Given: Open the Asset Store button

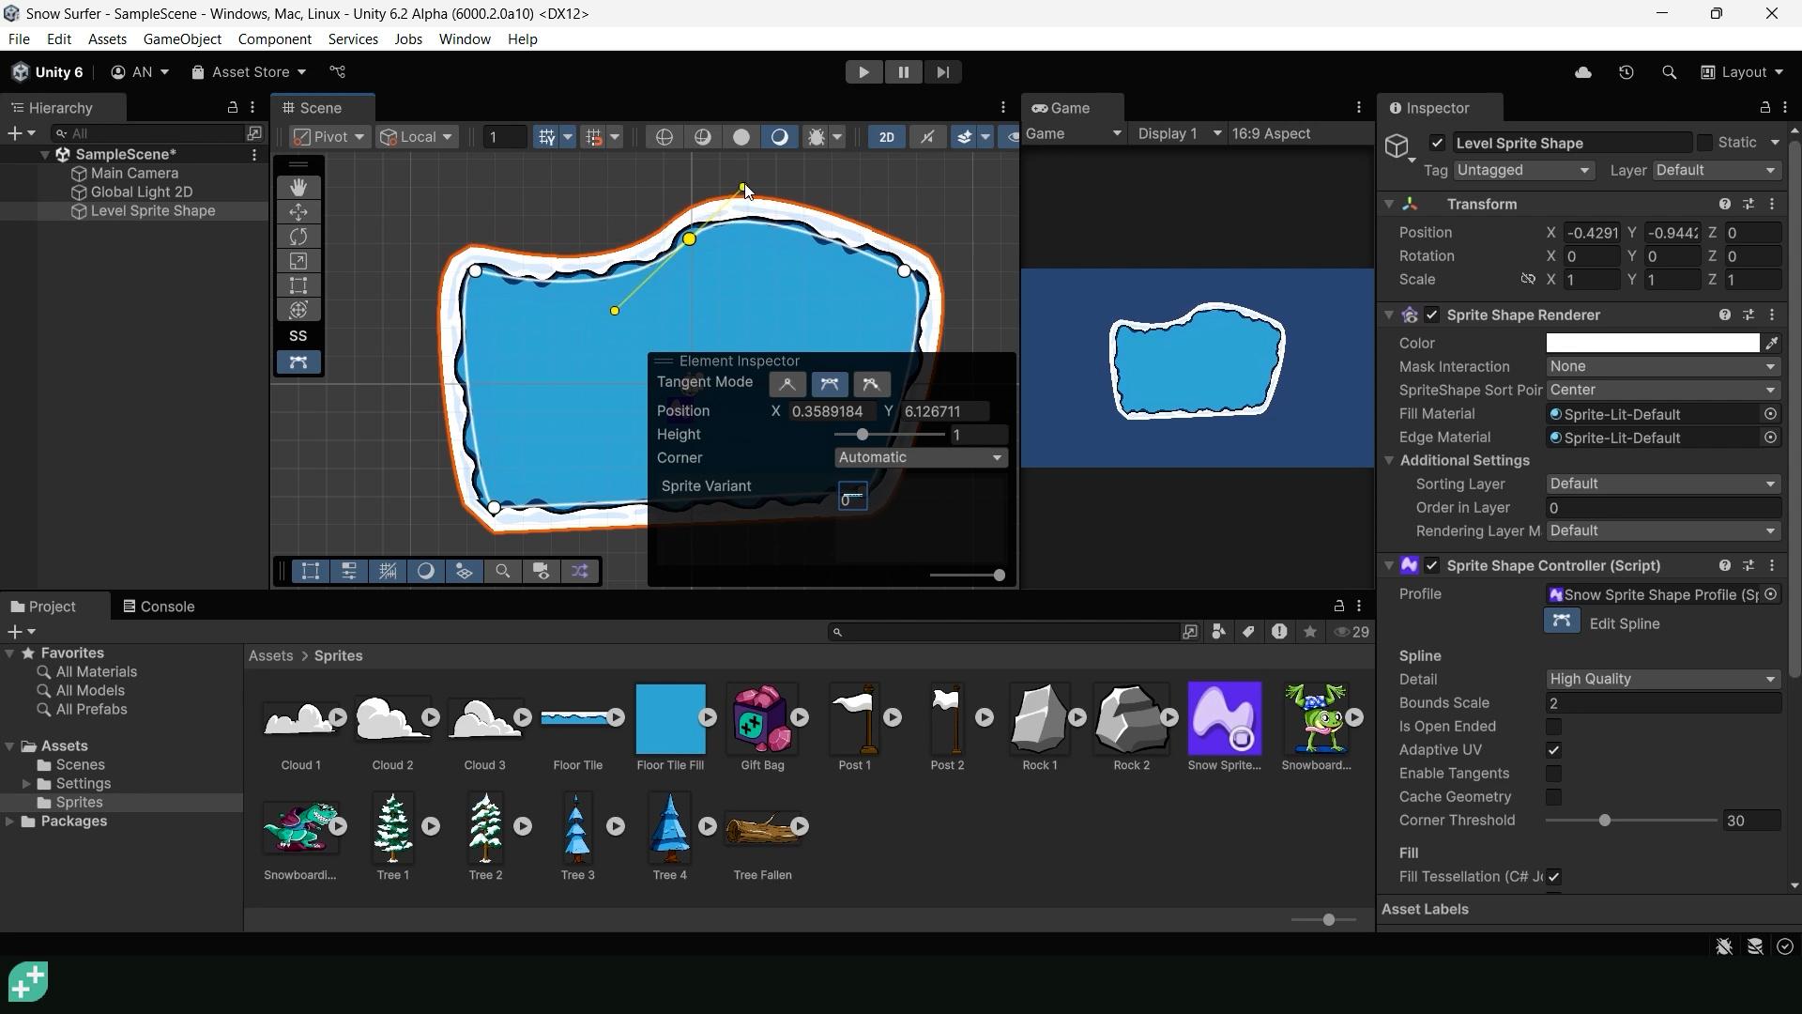Looking at the screenshot, I should 249,72.
